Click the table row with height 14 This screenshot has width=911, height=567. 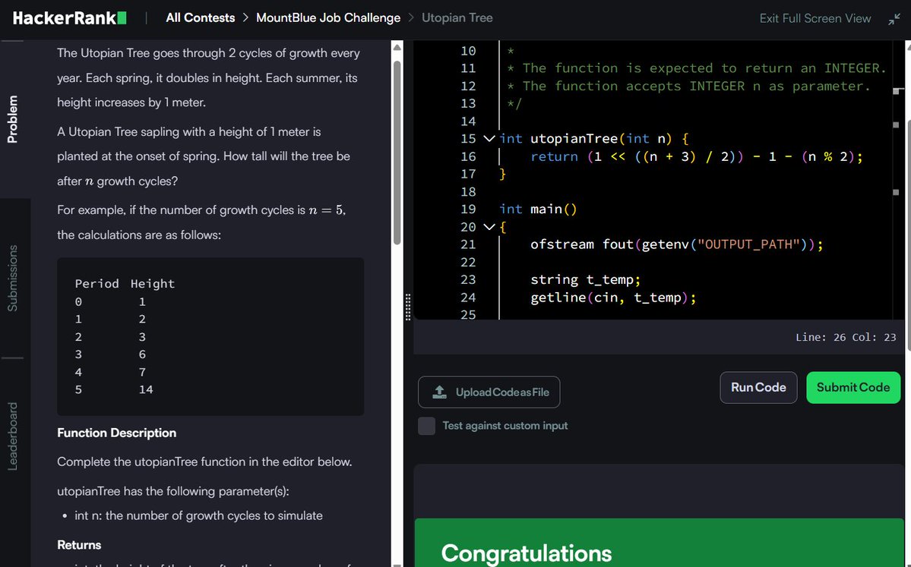click(x=114, y=390)
